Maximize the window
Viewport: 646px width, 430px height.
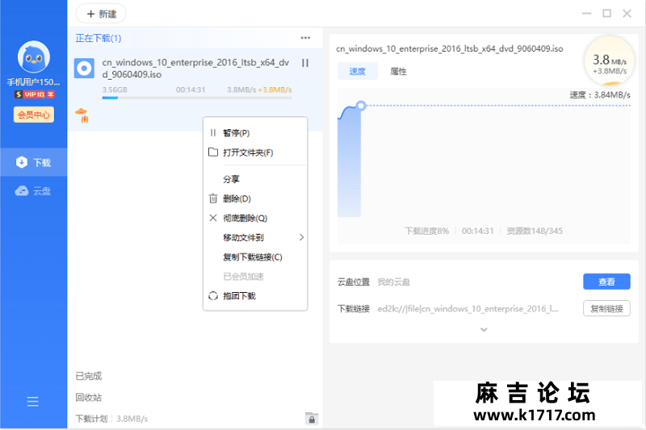click(x=607, y=14)
